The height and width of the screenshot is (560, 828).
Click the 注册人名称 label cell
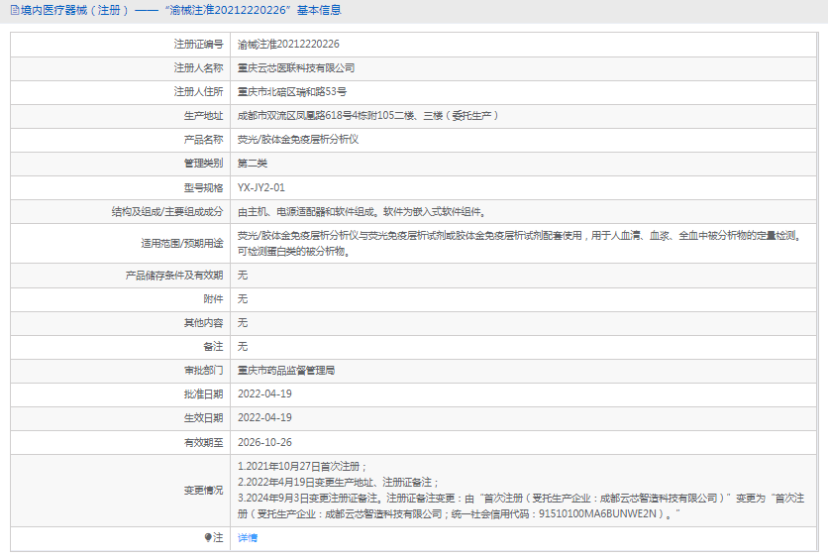(121, 68)
